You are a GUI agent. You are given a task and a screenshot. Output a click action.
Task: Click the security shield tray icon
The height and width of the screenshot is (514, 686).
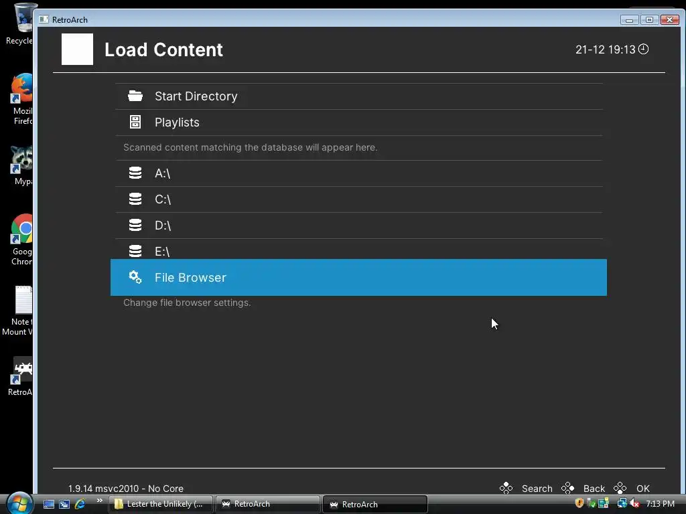(x=579, y=503)
